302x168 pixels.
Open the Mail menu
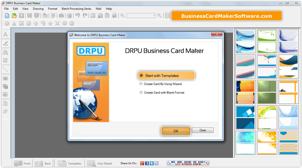(x=98, y=9)
